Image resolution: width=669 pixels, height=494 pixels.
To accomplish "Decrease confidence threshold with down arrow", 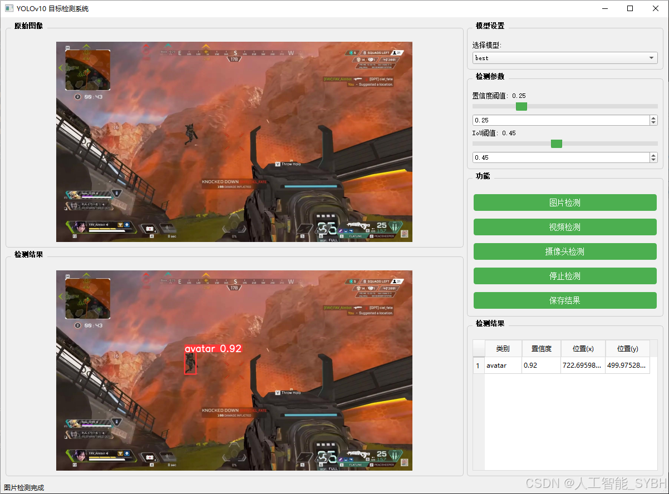I will click(x=653, y=123).
